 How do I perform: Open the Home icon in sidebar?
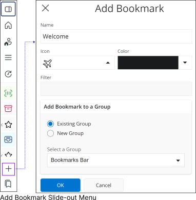click(x=8, y=26)
